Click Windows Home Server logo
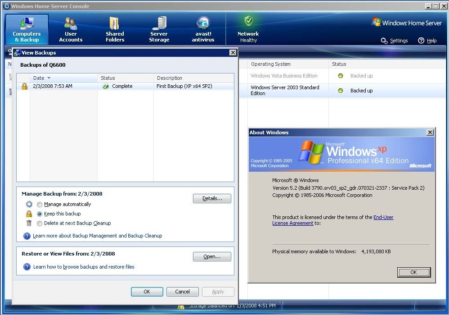 406,23
